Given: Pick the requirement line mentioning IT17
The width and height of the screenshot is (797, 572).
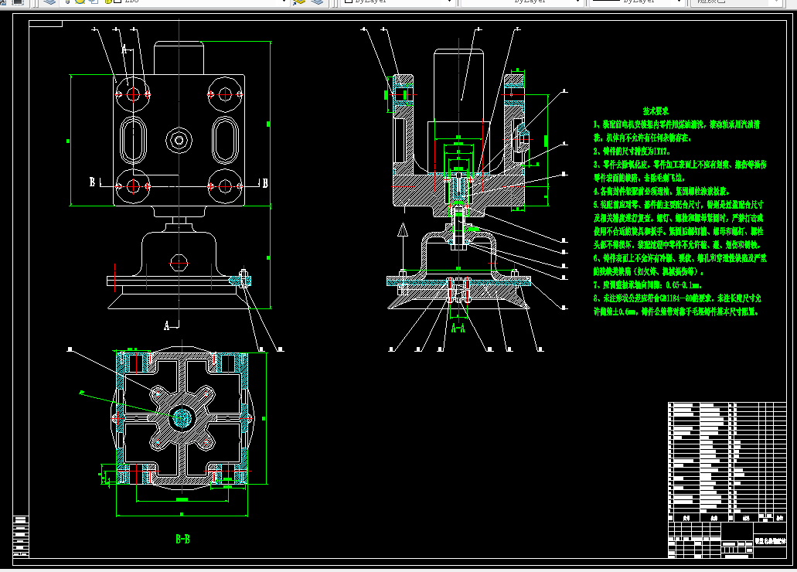Looking at the screenshot, I should pyautogui.click(x=632, y=151).
